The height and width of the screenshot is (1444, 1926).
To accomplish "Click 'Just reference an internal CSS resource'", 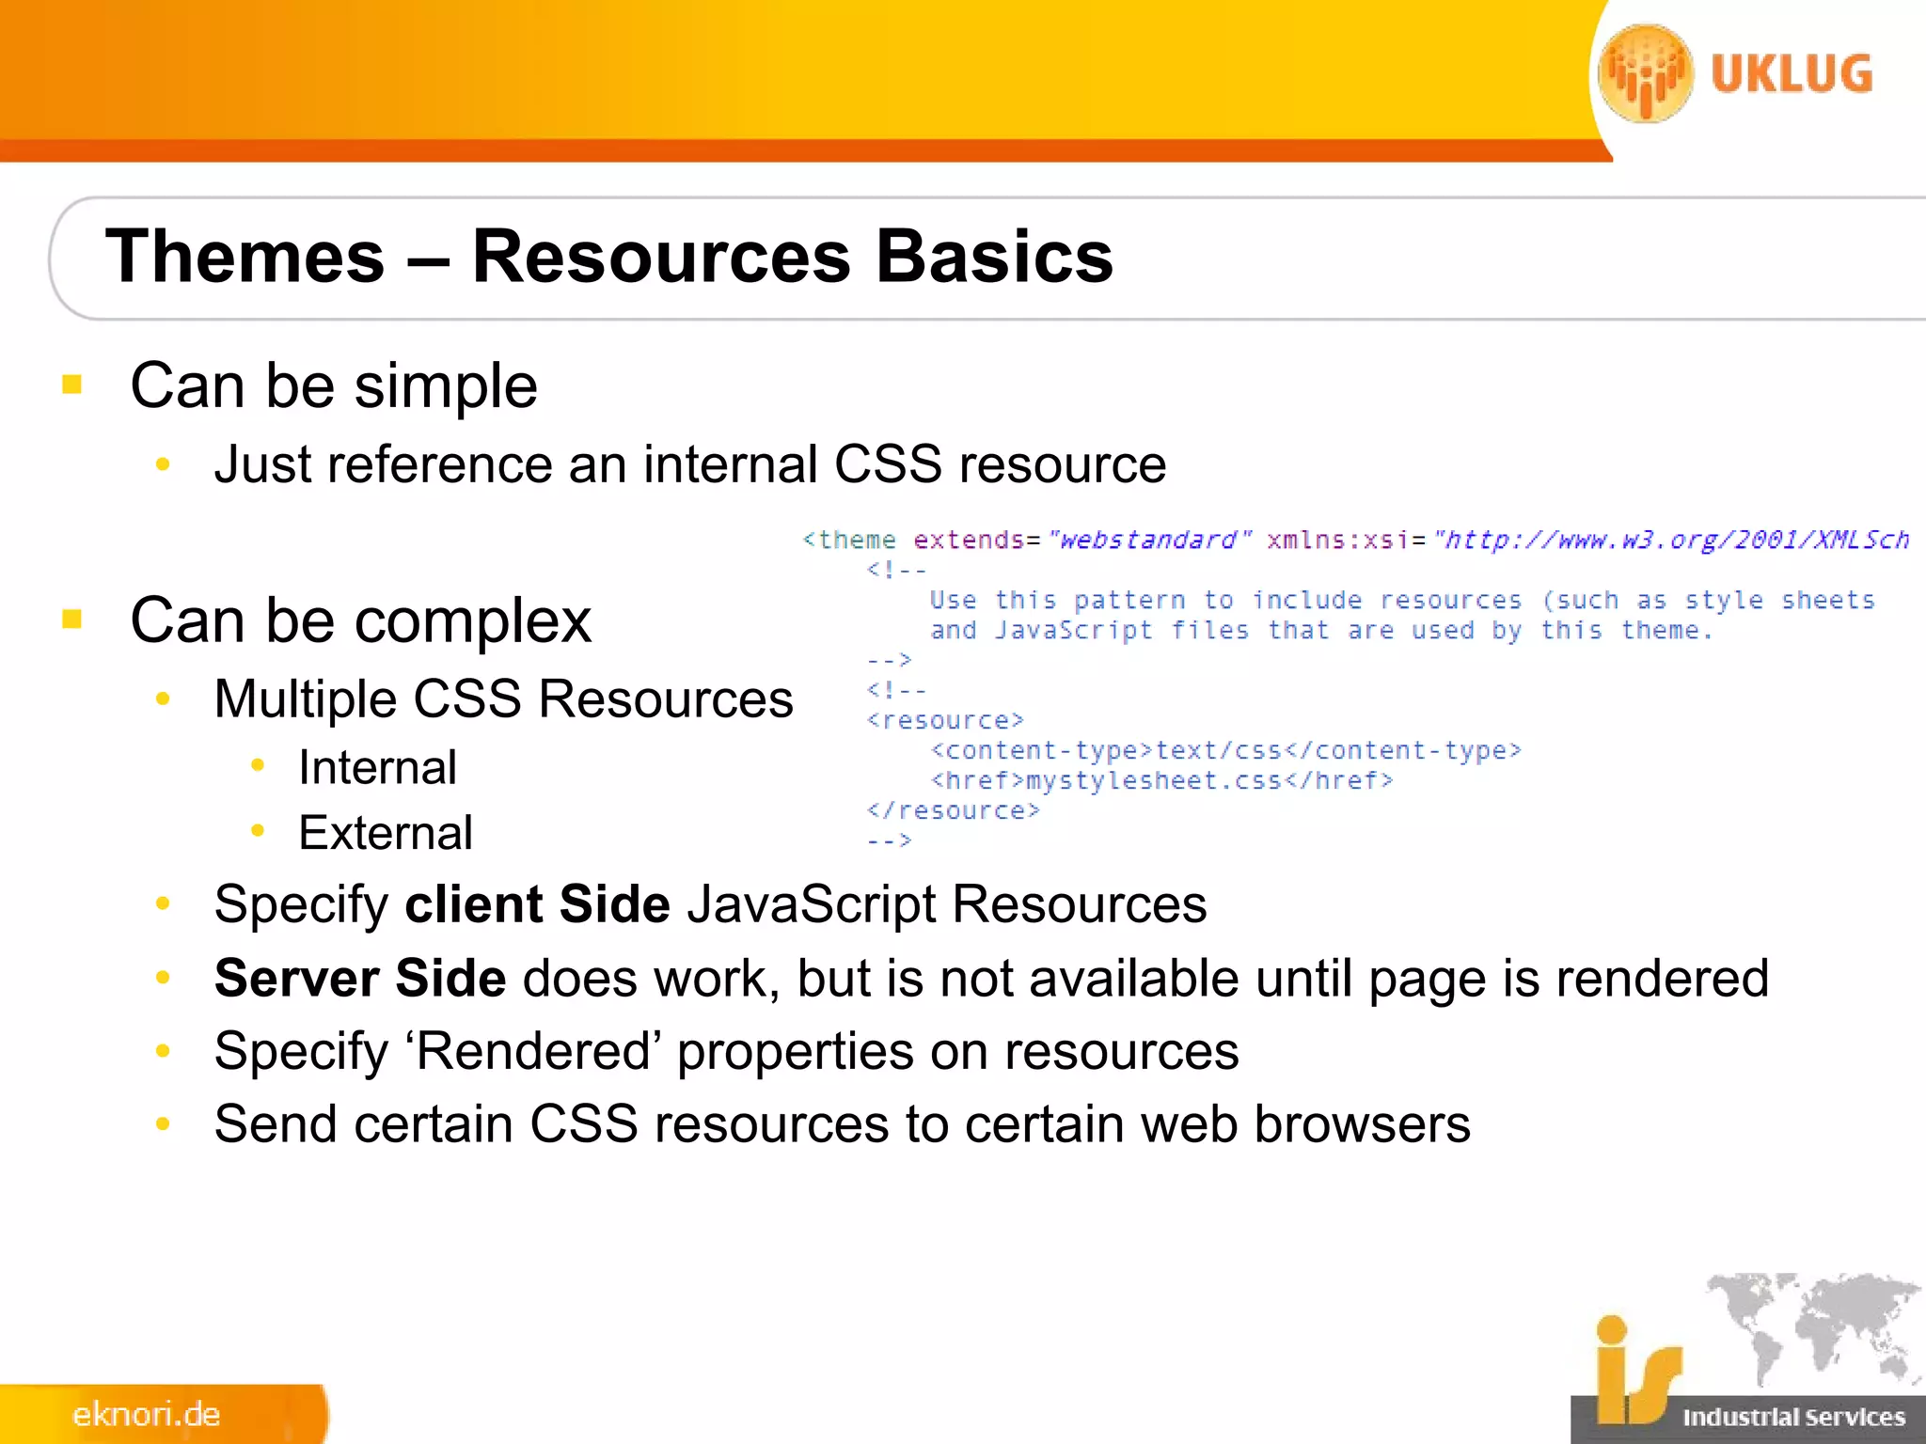I will click(x=690, y=464).
